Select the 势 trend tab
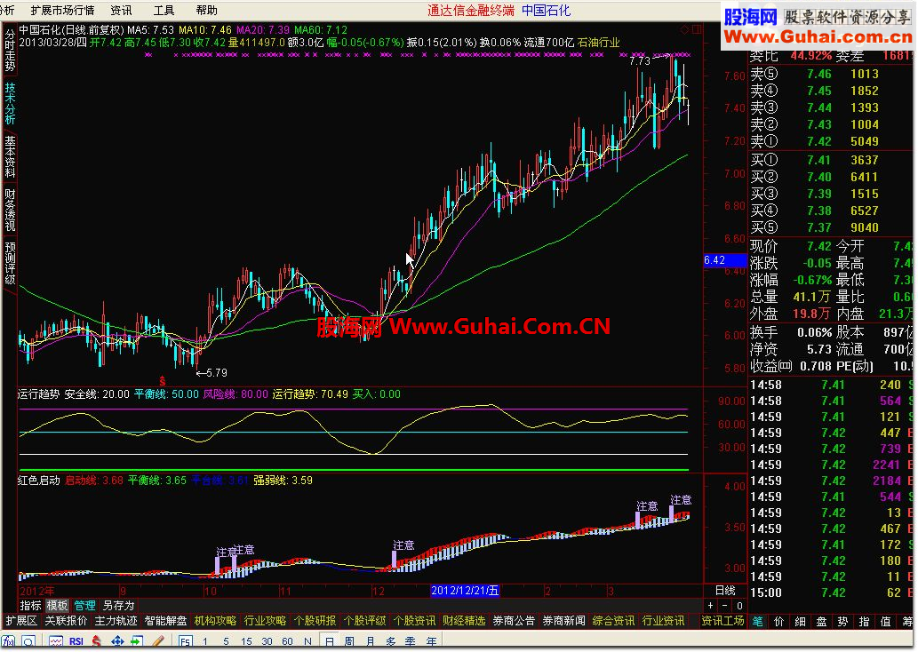Viewport: 918px width, 652px height. [x=842, y=622]
